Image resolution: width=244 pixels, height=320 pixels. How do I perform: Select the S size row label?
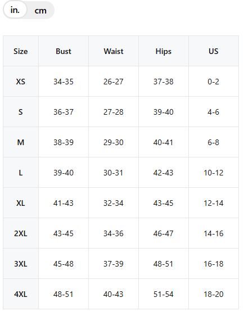pyautogui.click(x=21, y=112)
